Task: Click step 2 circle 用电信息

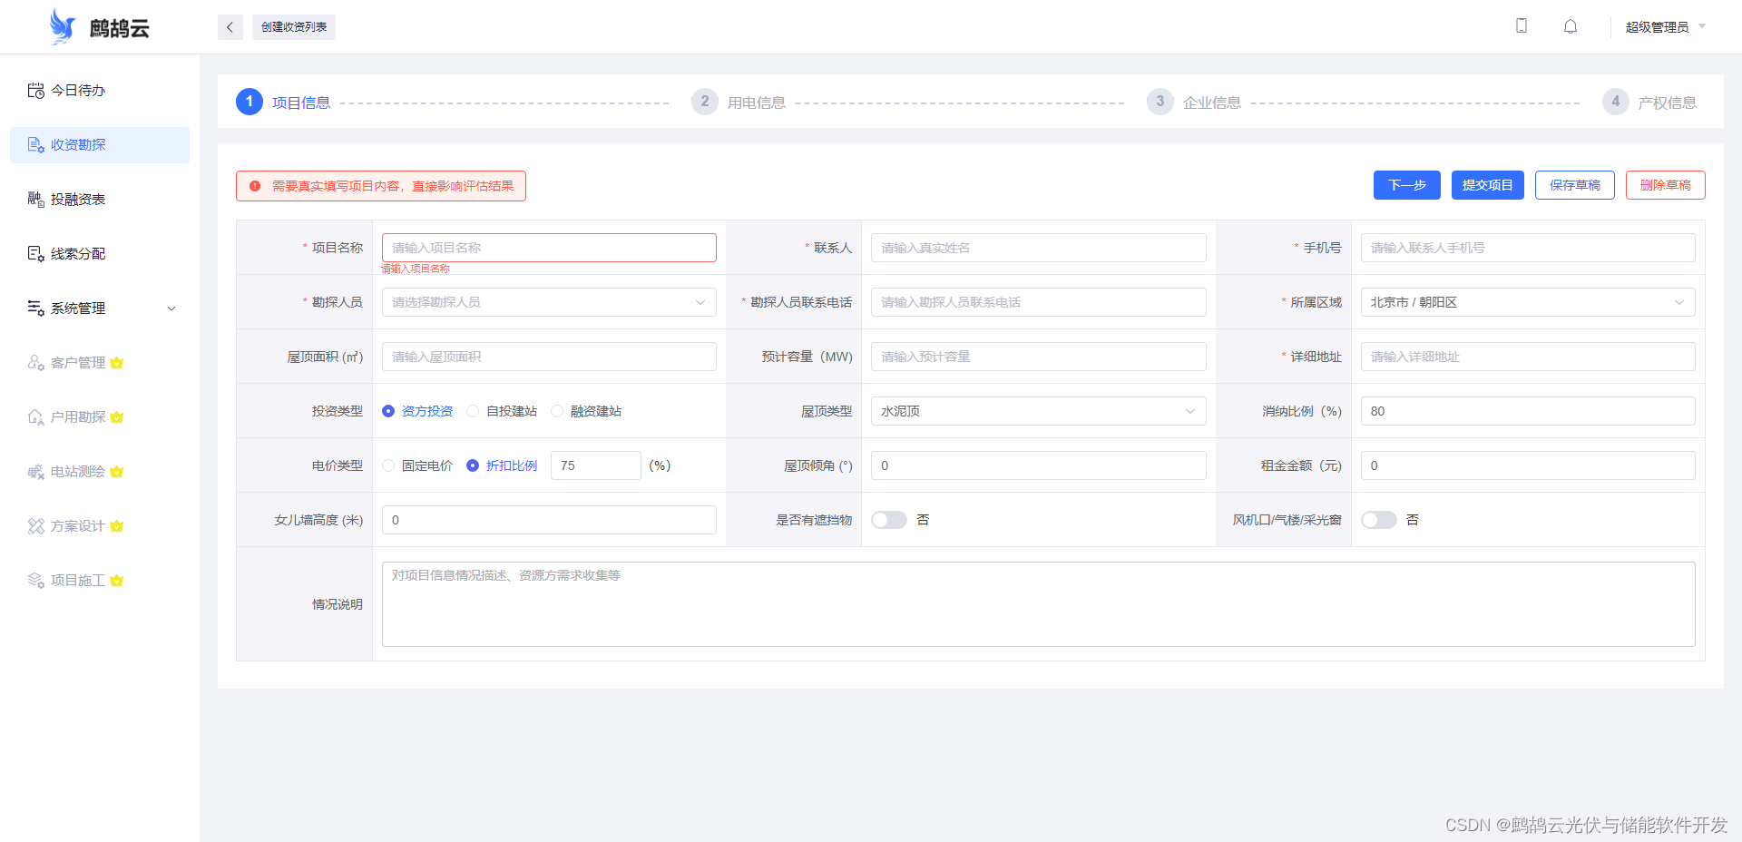Action: tap(705, 102)
